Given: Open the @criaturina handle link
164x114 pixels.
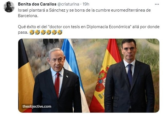Looking at the screenshot, I should 68,4.
